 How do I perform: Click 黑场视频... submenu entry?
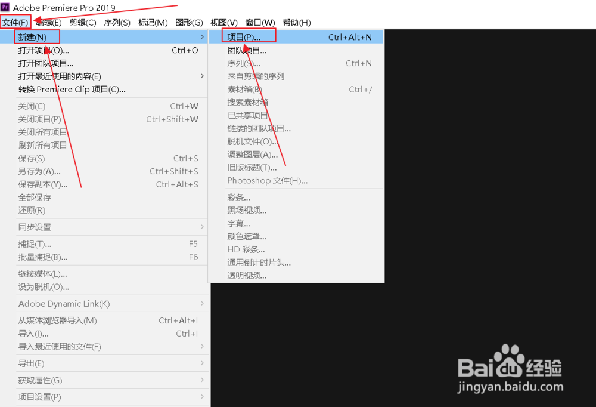296,211
